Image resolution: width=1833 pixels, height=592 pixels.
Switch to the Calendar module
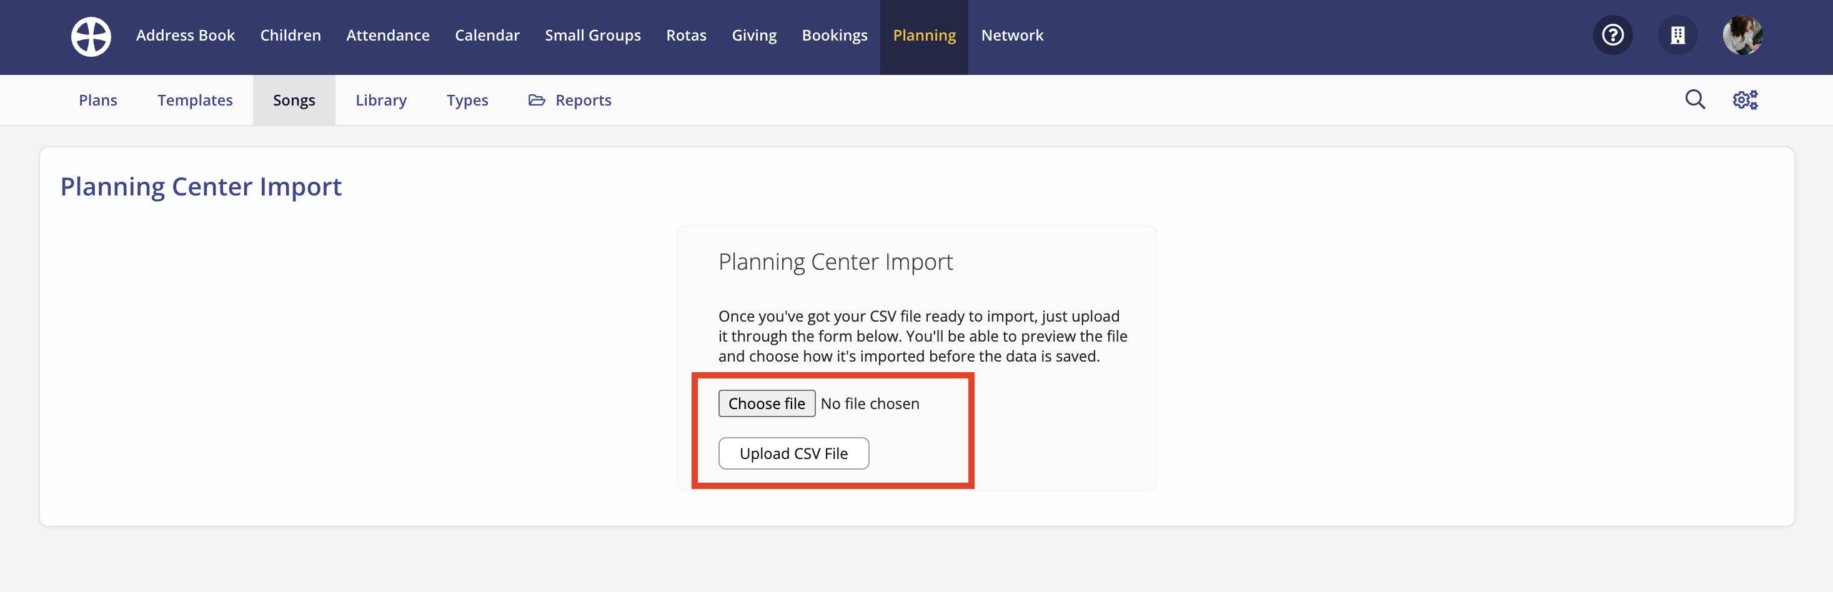click(487, 36)
